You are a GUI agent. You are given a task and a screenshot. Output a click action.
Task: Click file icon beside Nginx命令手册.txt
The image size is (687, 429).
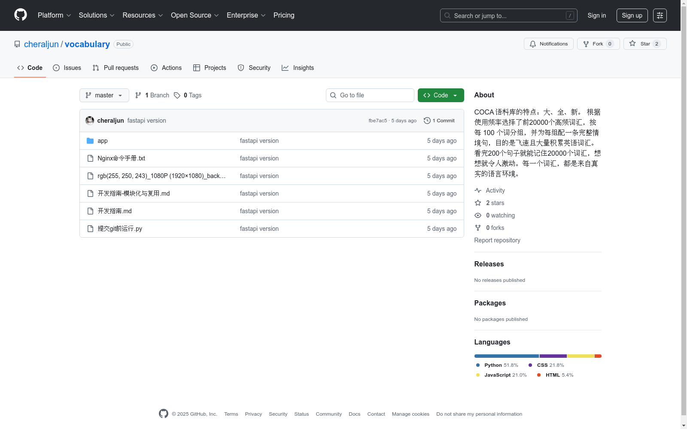[x=90, y=158]
